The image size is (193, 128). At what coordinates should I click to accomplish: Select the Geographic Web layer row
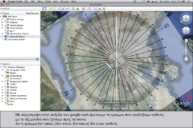(x=17, y=70)
